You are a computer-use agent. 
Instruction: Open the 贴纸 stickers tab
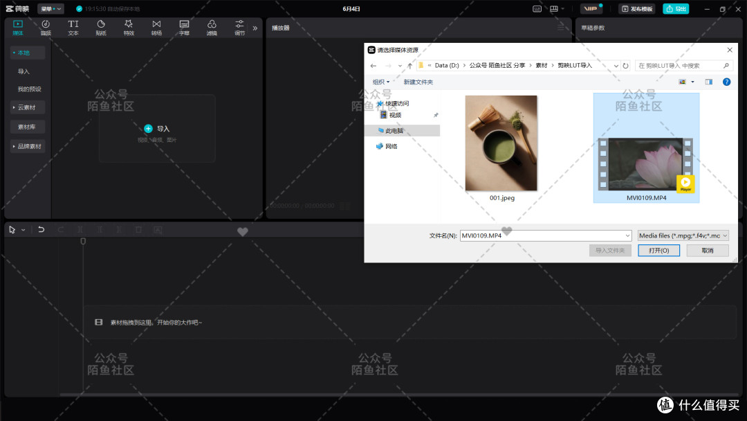[101, 28]
